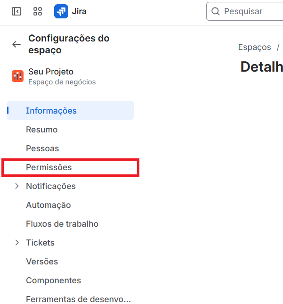Open Automação settings
This screenshot has height=304, width=283.
click(49, 205)
